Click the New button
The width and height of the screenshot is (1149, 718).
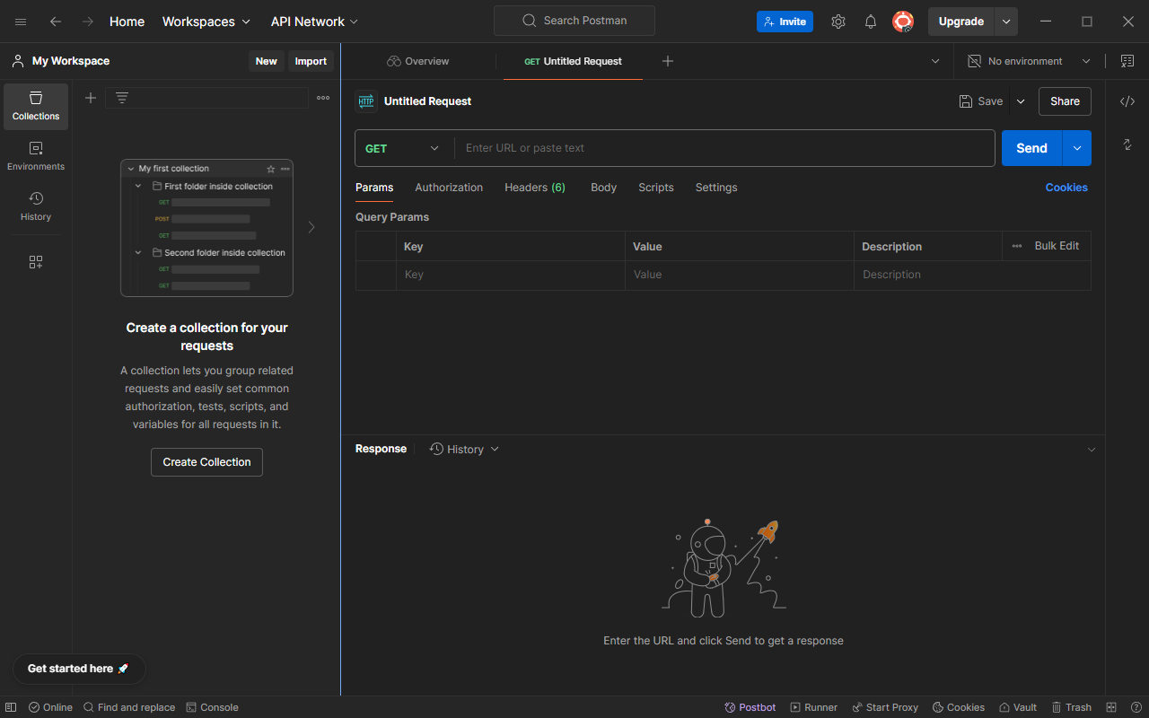[x=266, y=61]
